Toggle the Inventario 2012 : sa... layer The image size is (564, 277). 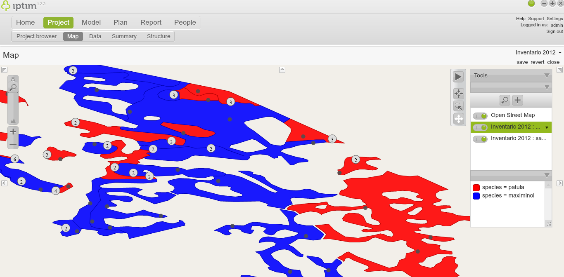pyautogui.click(x=480, y=139)
